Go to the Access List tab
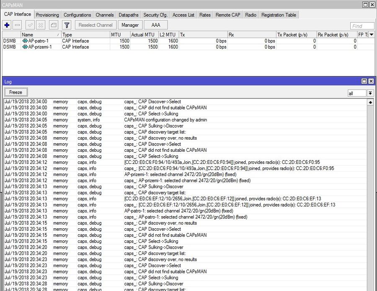 (183, 15)
